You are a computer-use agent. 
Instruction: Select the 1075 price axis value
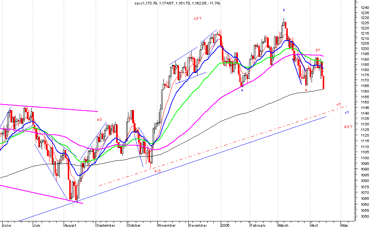pyautogui.click(x=365, y=187)
